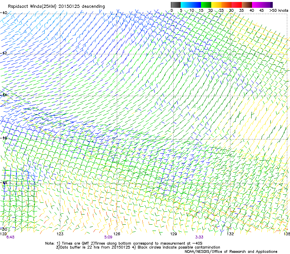Click the green 15-20 knots color swatch

pyautogui.click(x=206, y=5)
